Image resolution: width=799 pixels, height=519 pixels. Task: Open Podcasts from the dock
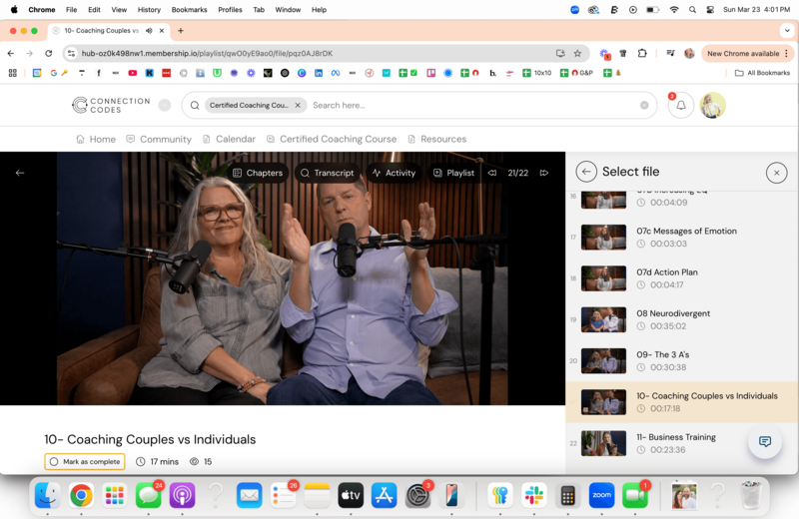pos(182,495)
